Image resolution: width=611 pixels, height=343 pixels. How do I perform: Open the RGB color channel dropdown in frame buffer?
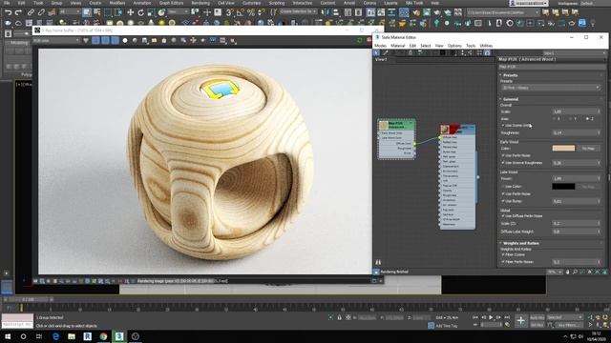pos(56,40)
